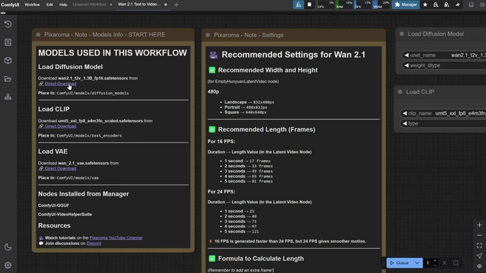486x273 pixels.
Task: Open the Model Library cube icon
Action: click(x=8, y=60)
